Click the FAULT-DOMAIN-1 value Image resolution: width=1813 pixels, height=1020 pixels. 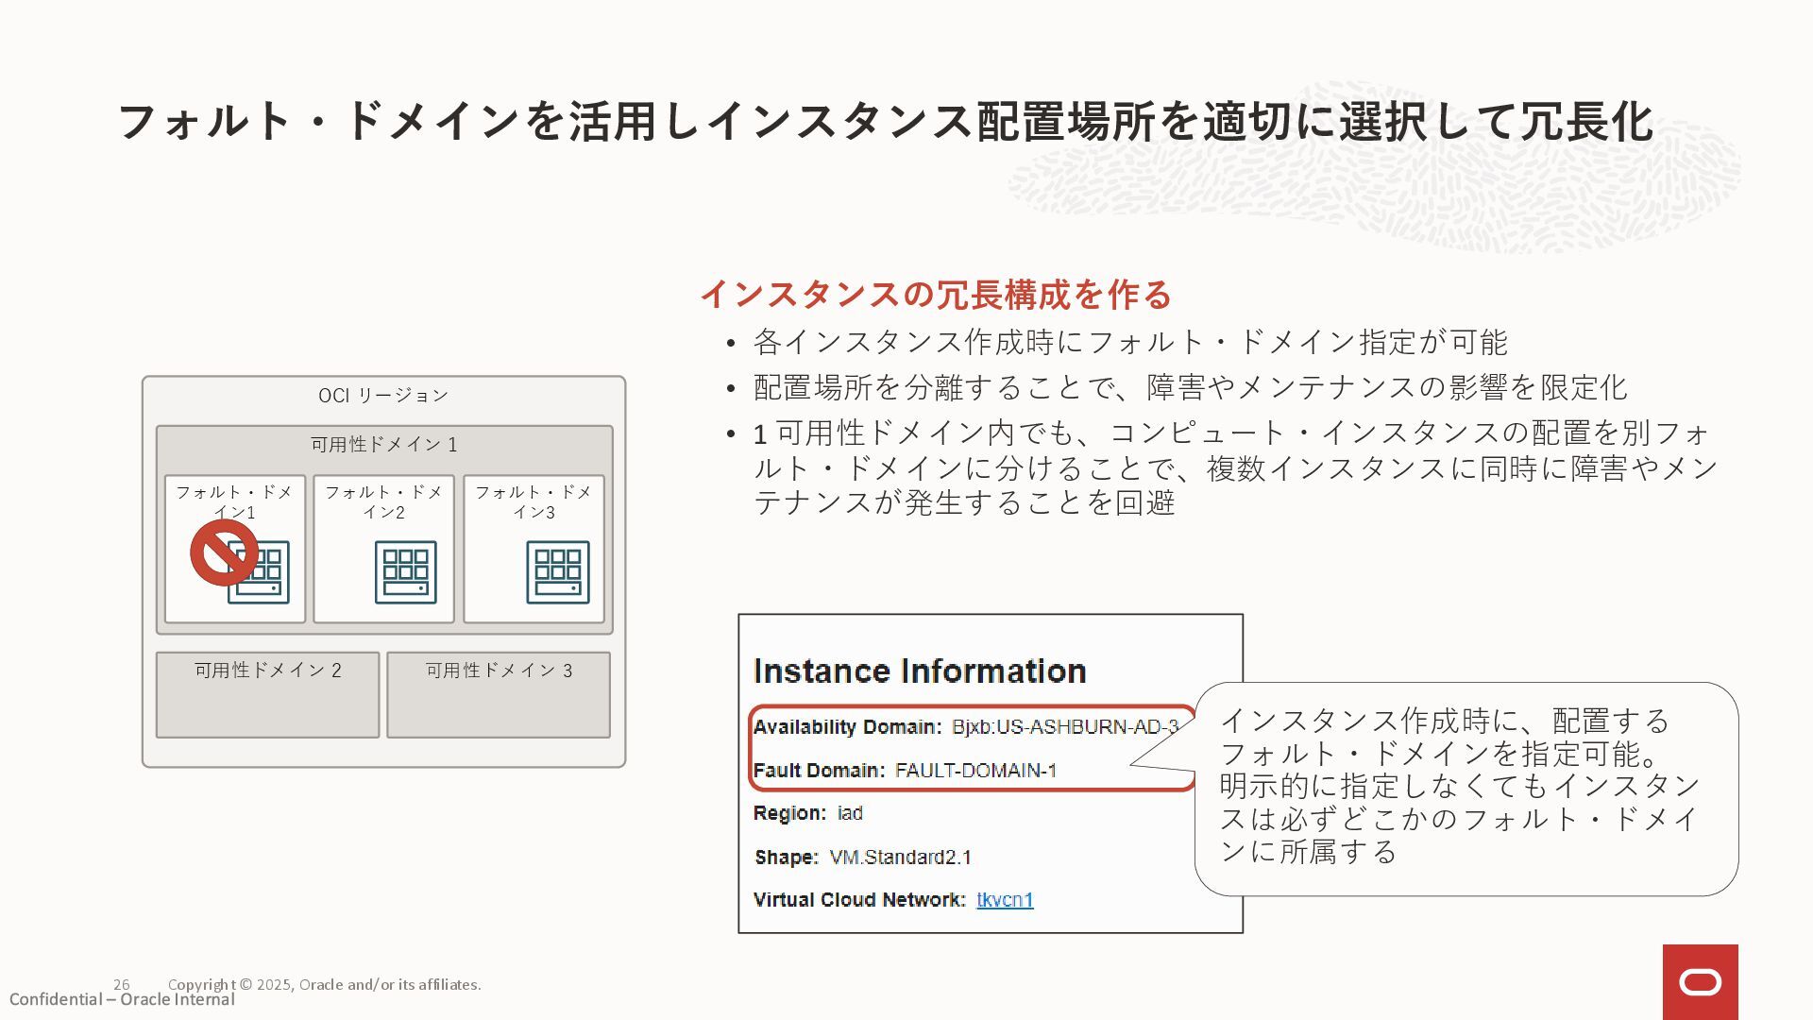pyautogui.click(x=975, y=771)
